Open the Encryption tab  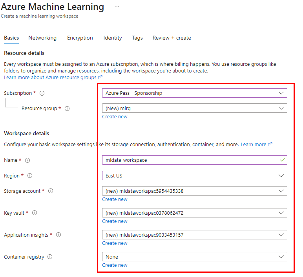click(x=80, y=38)
